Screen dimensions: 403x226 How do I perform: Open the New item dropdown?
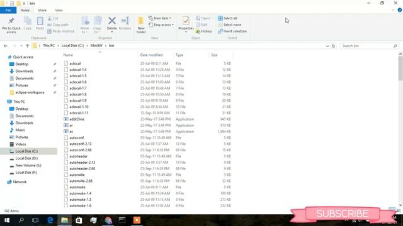coord(159,18)
